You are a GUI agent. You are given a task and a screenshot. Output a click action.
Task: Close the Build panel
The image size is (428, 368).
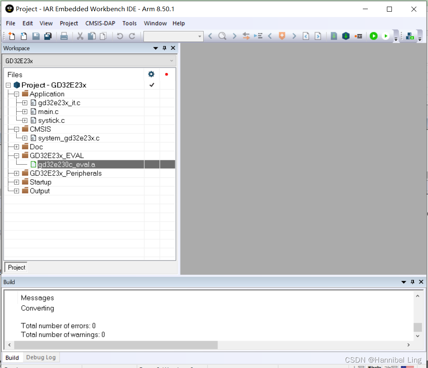(x=421, y=282)
